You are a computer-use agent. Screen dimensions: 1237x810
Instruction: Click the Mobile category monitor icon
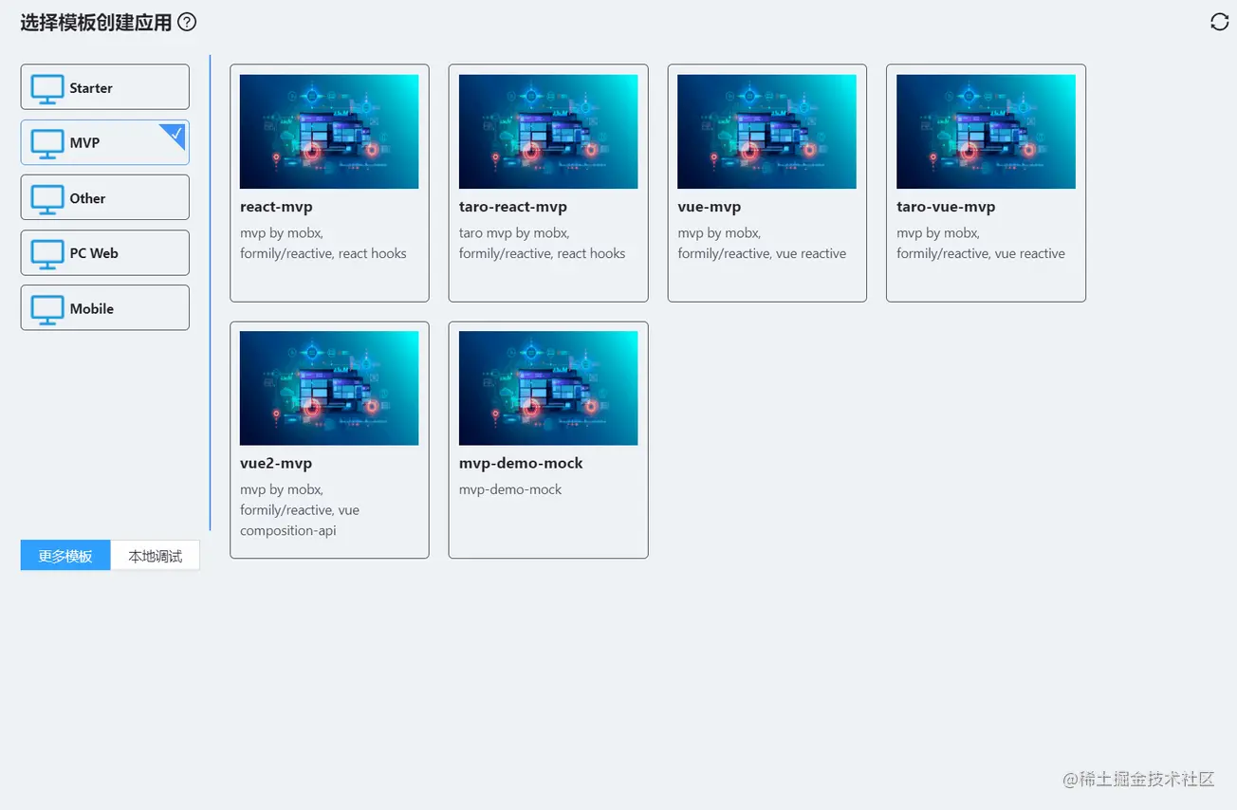tap(46, 308)
